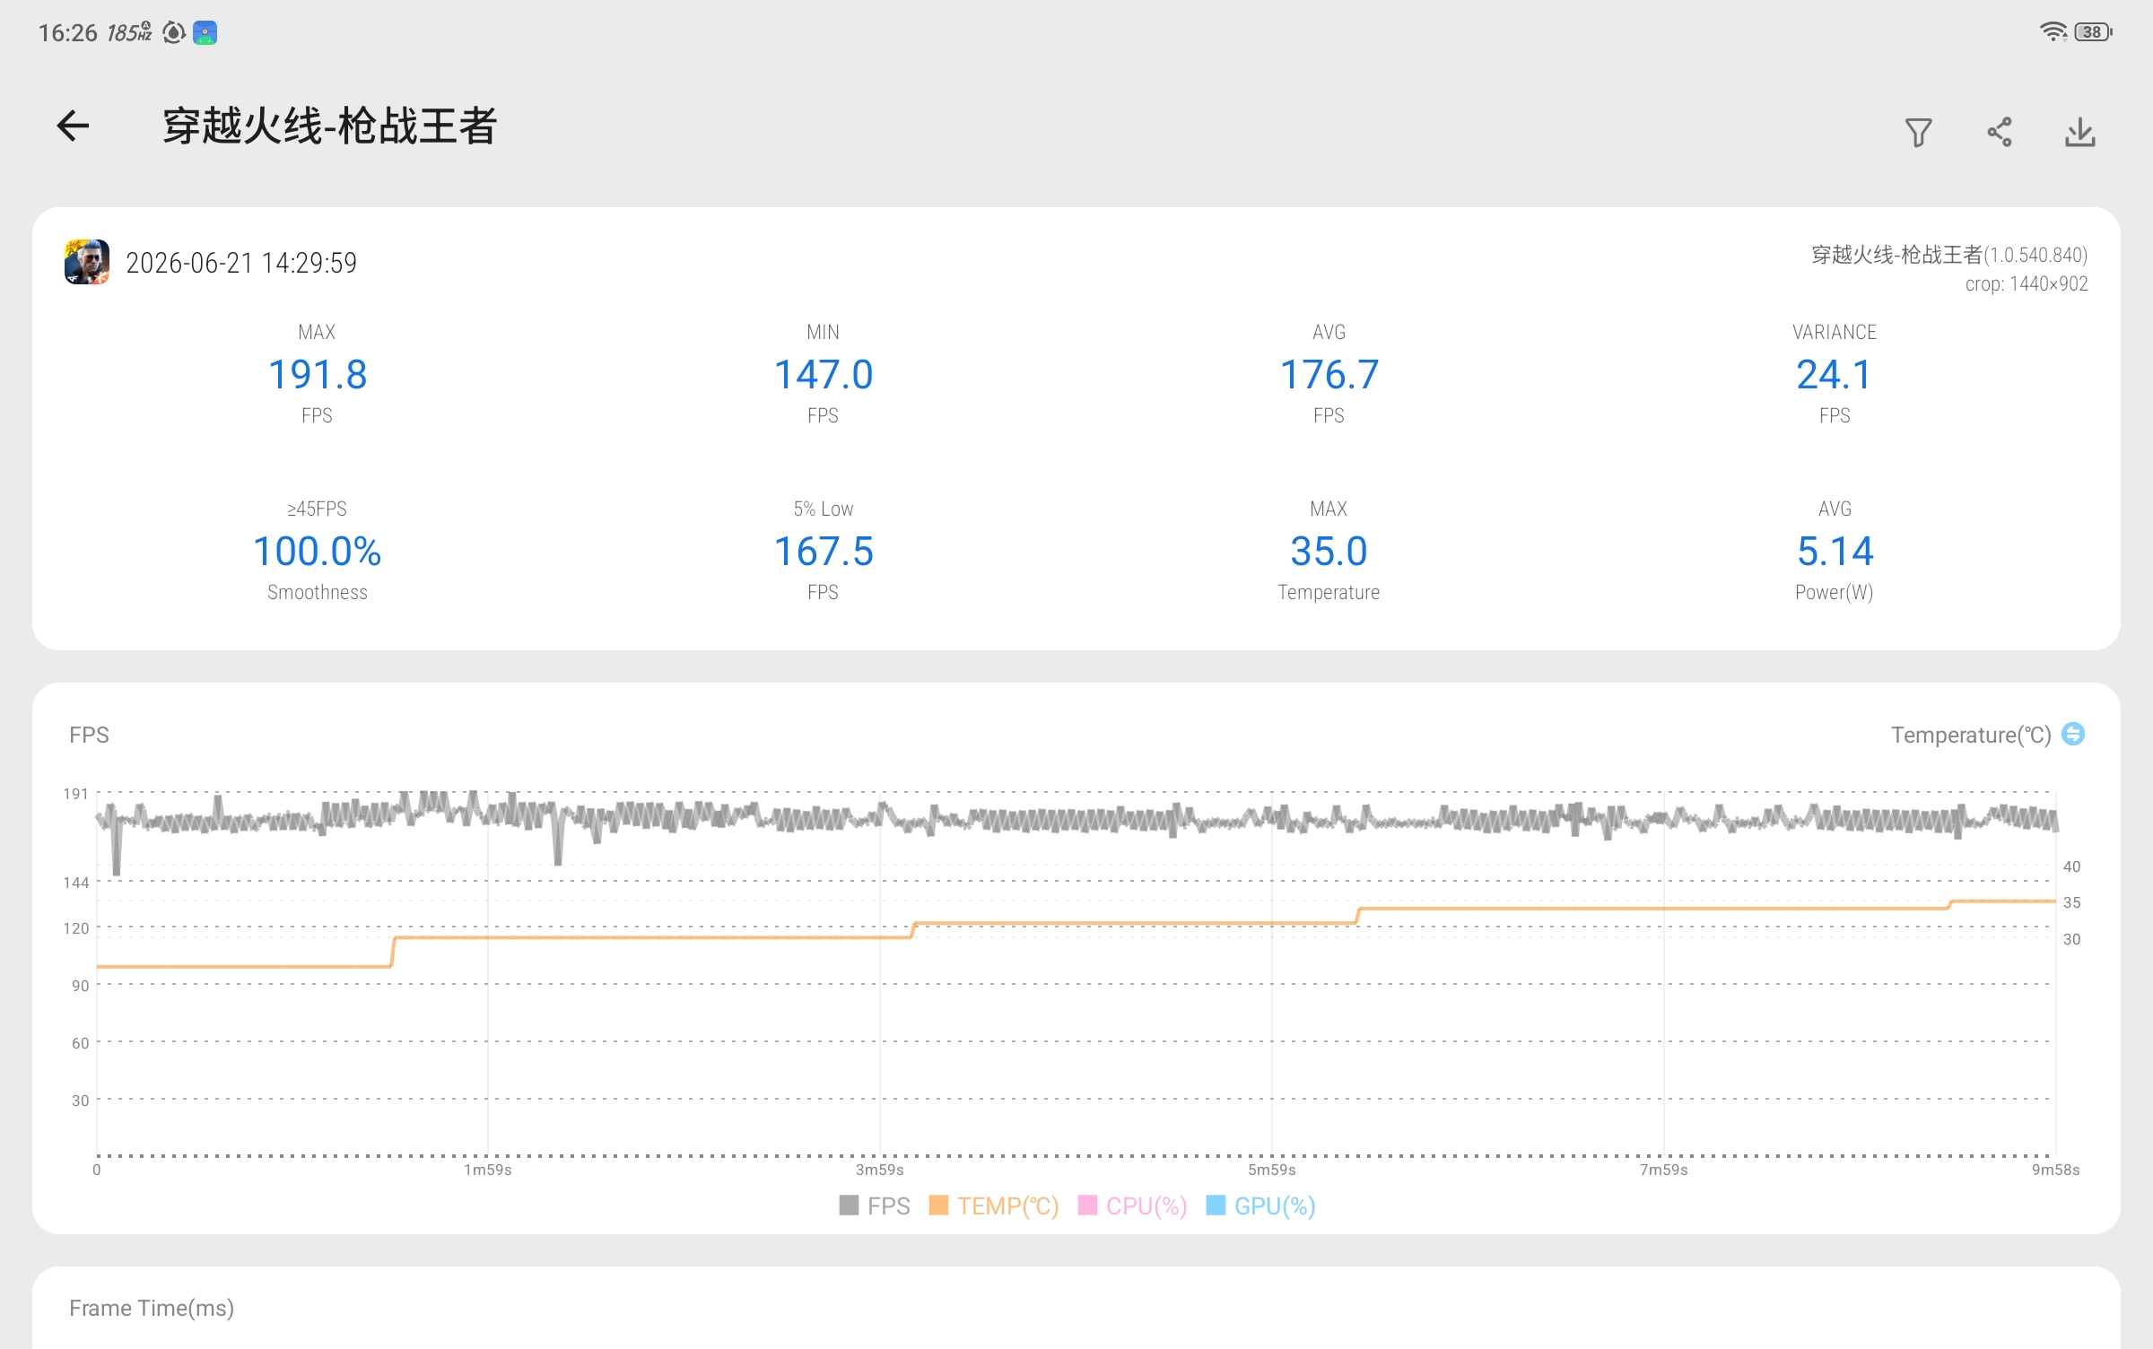Tap the circular status icon beside 185Hz
This screenshot has height=1349, width=2153.
click(173, 33)
